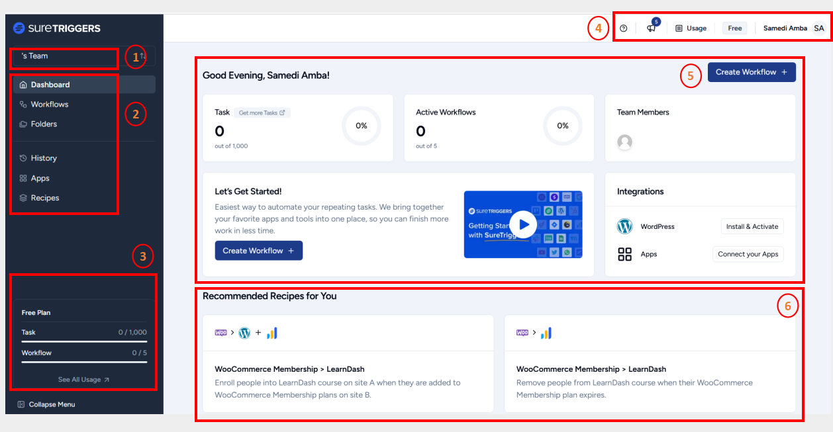Screen dimensions: 833x432
Task: Click Connect your Apps button
Action: pos(748,254)
